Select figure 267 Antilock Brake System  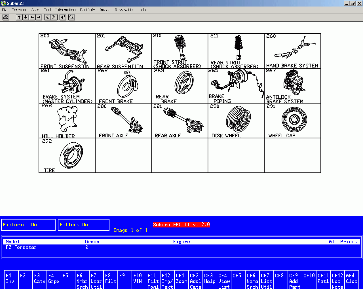click(293, 86)
